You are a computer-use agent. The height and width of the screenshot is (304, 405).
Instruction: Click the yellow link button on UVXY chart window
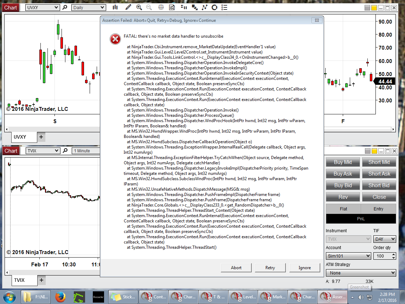coord(374,8)
